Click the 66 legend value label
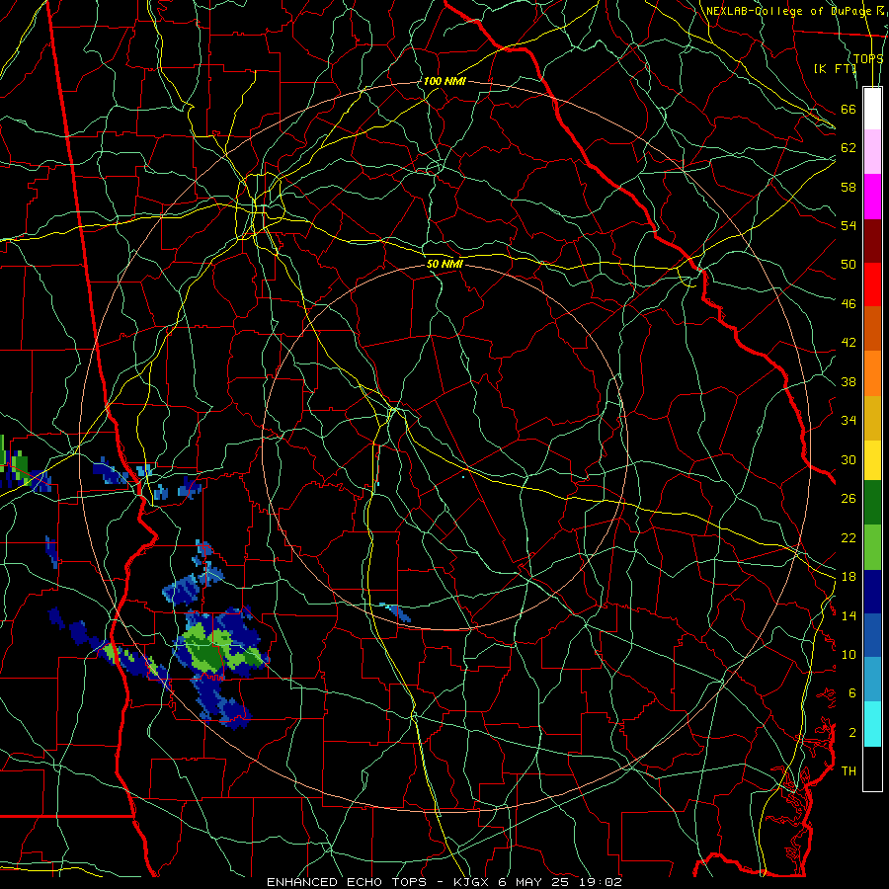Viewport: 889px width, 889px height. tap(849, 109)
